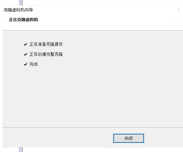The image size is (183, 152).
Task: Click checkmark beside 正在创建完整克隆
Action: coord(26,54)
